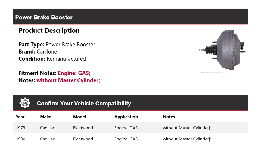This screenshot has width=261, height=153.
Task: Click the red 'Engine: GAS;' fitment note
Action: (74, 73)
